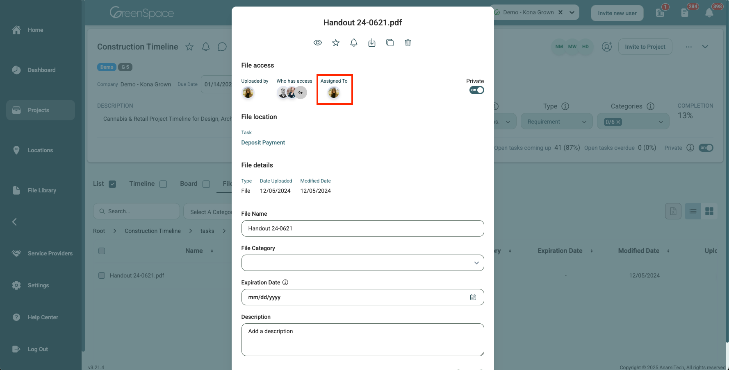Viewport: 729px width, 370px height.
Task: Click the Uploaded by avatar
Action: tap(248, 93)
